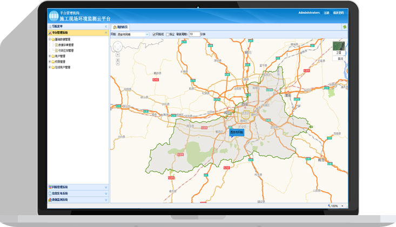This screenshot has width=396, height=227.
Task: Click the home icon on the first tab
Action: (115, 27)
